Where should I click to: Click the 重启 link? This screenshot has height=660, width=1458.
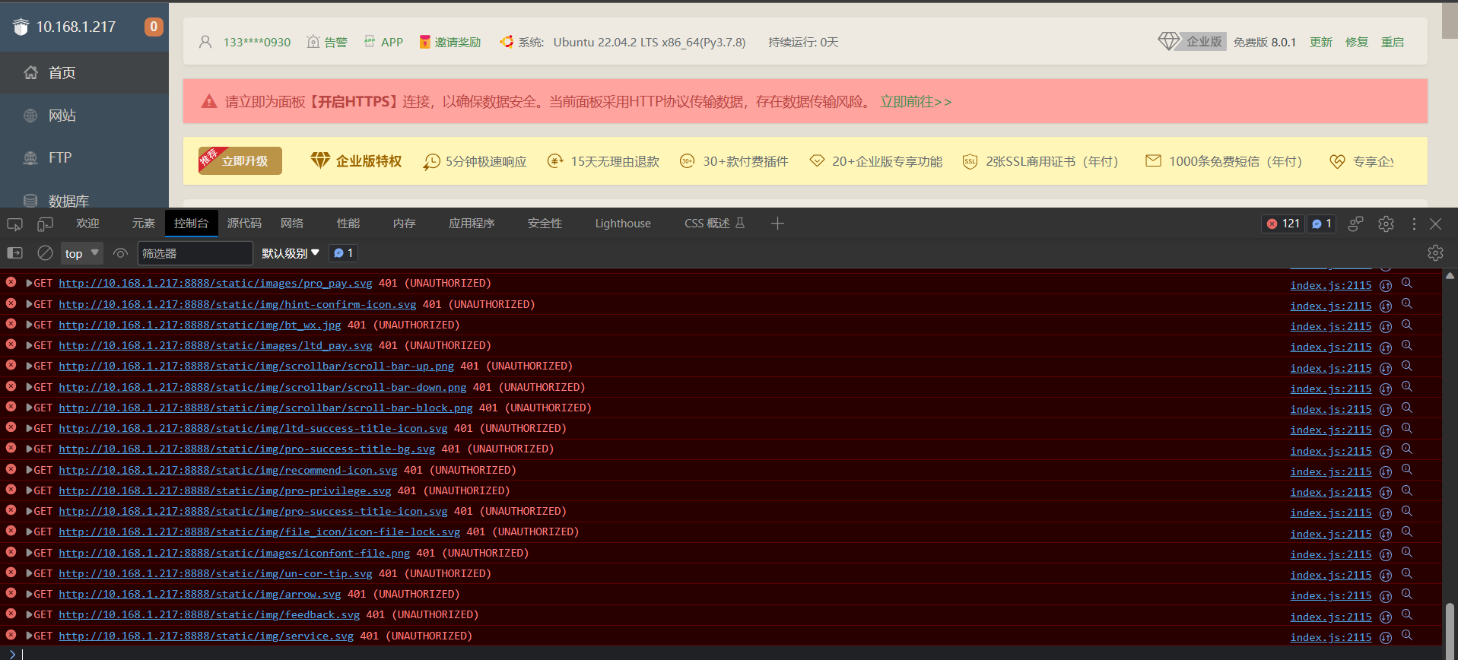click(1393, 43)
